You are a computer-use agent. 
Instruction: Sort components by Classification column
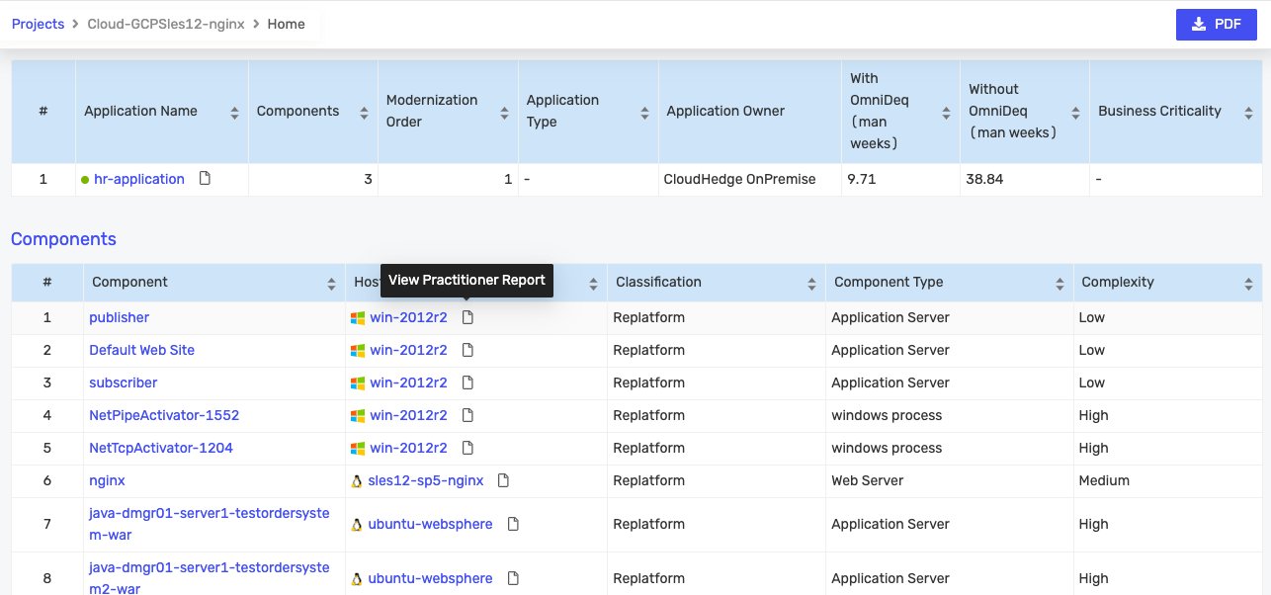pyautogui.click(x=811, y=284)
